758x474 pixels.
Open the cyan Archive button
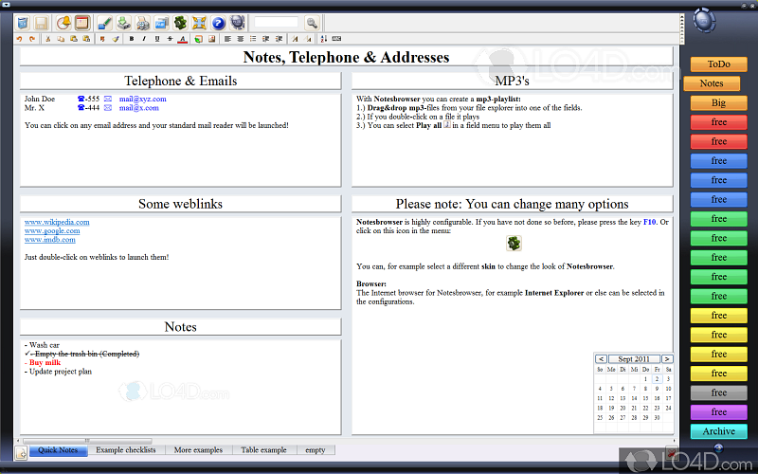pyautogui.click(x=719, y=431)
